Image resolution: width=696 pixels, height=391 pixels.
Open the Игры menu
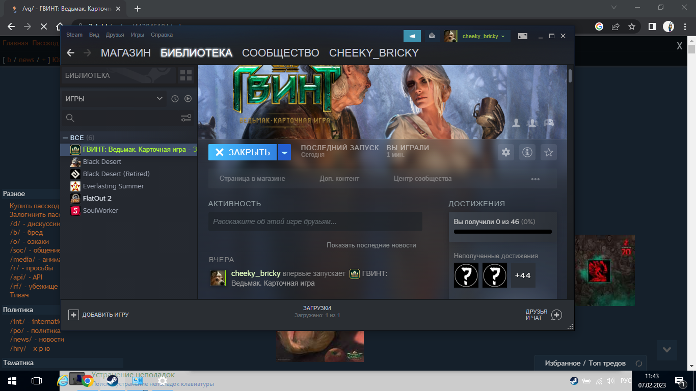coord(137,35)
